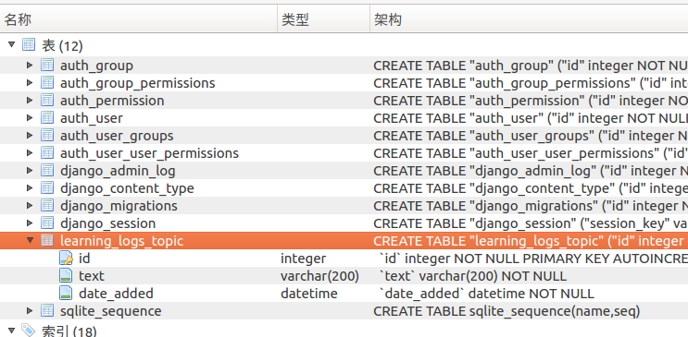This screenshot has width=688, height=337.
Task: Click the text field column icon
Action: 66,276
